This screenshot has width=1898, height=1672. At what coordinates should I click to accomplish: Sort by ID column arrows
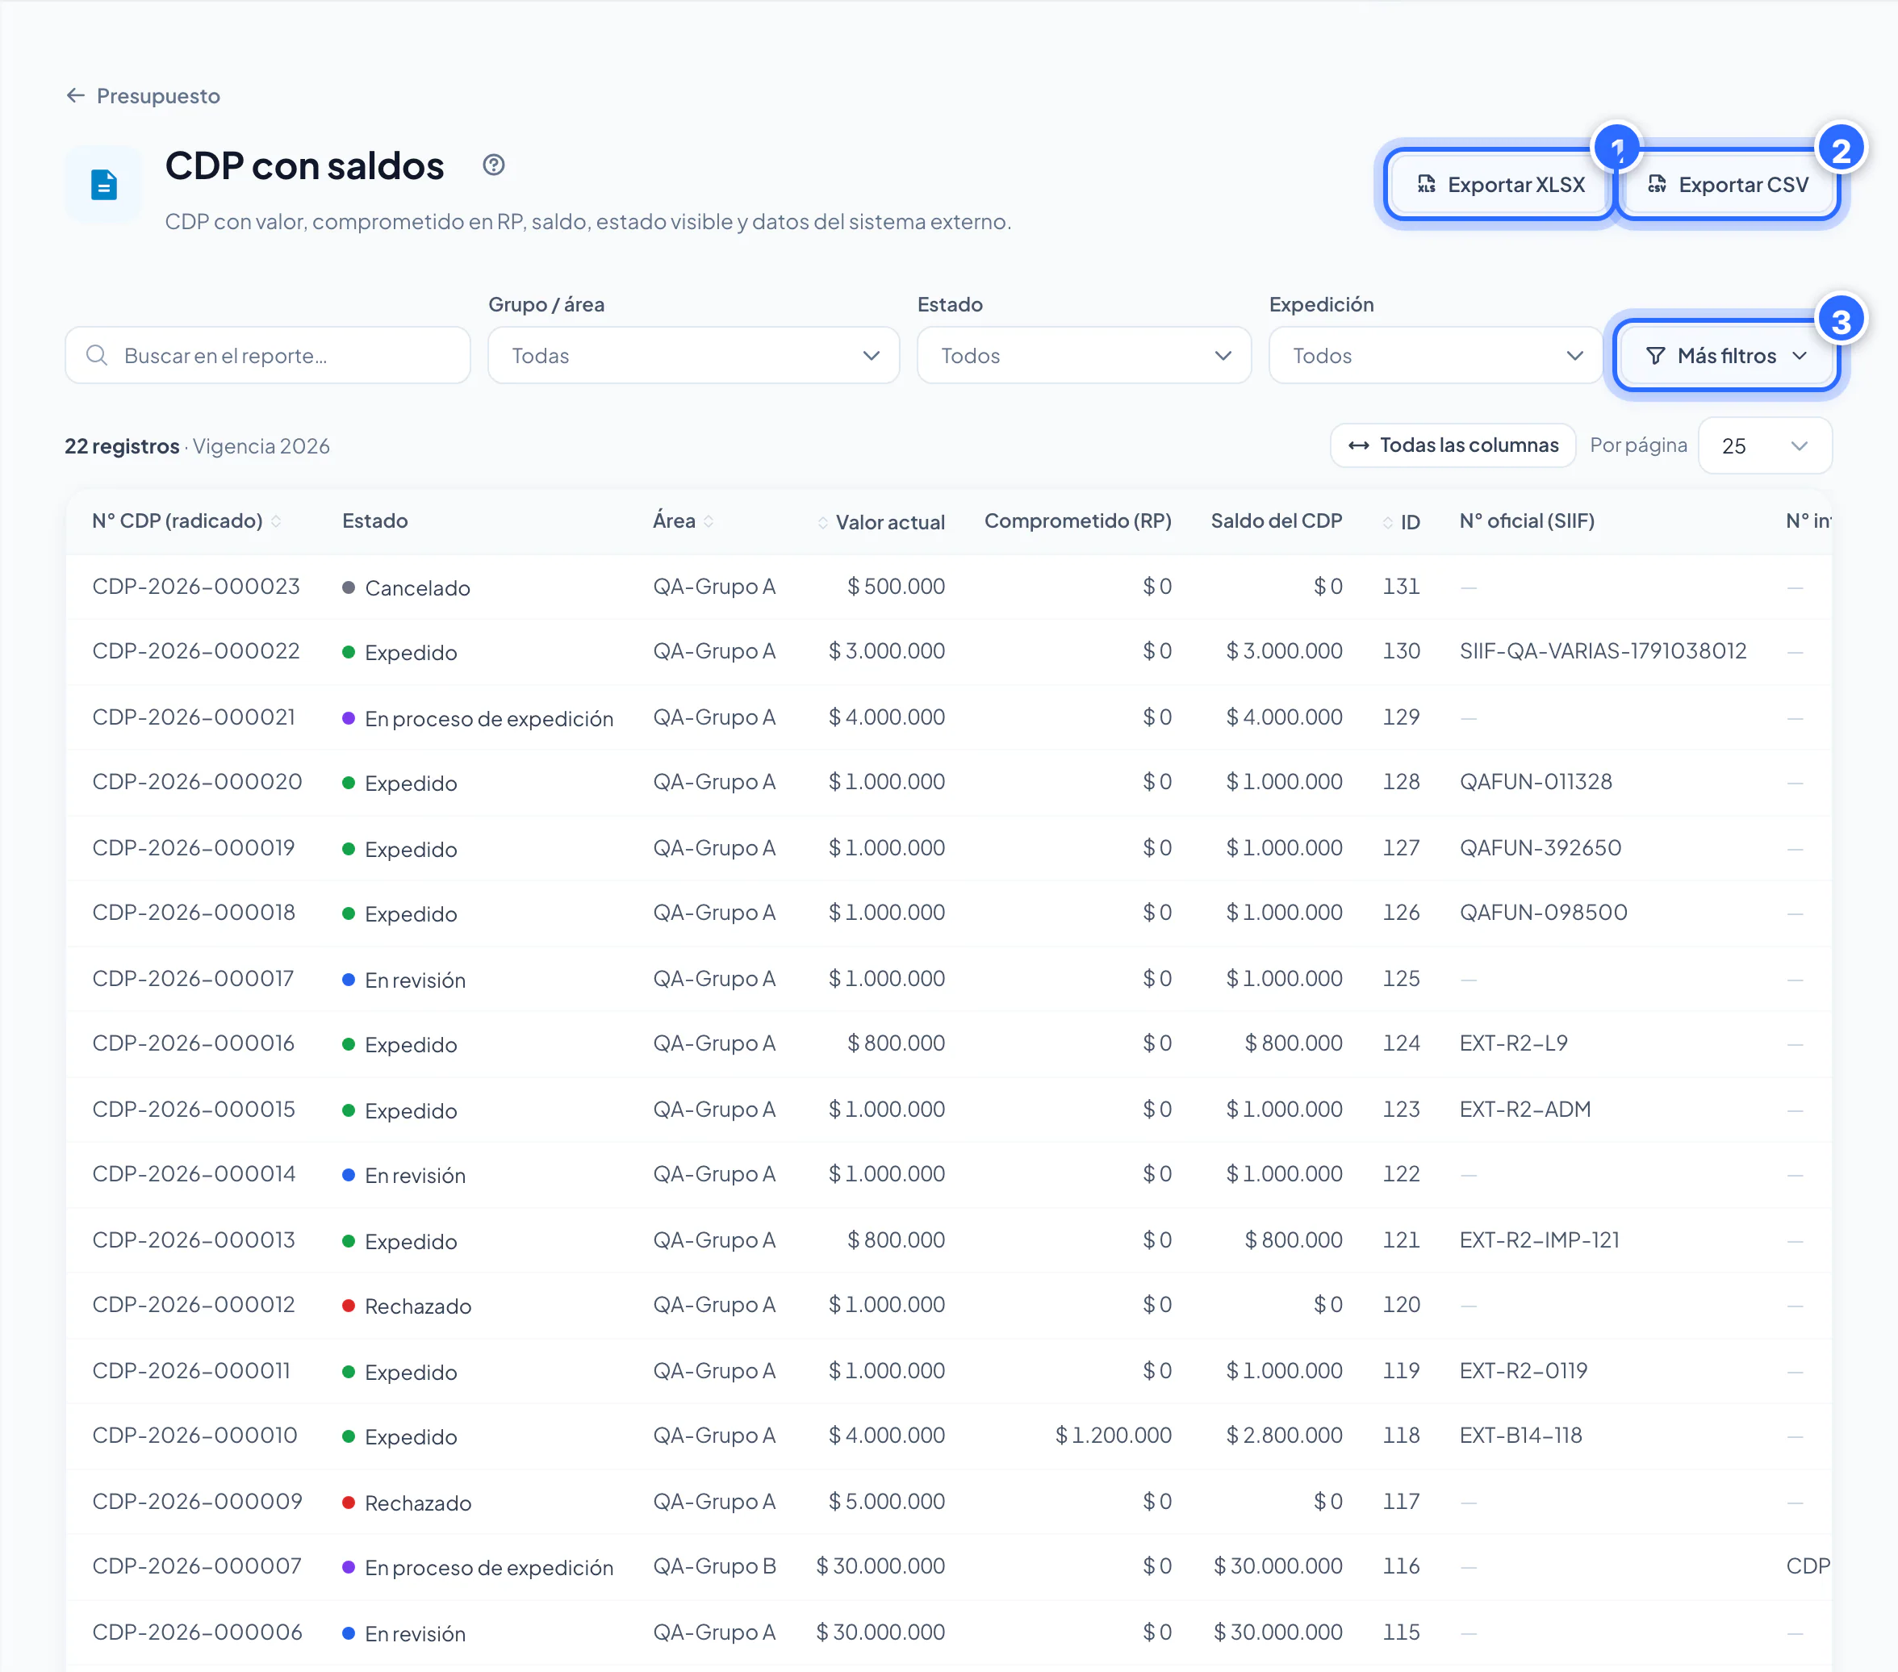coord(1387,523)
